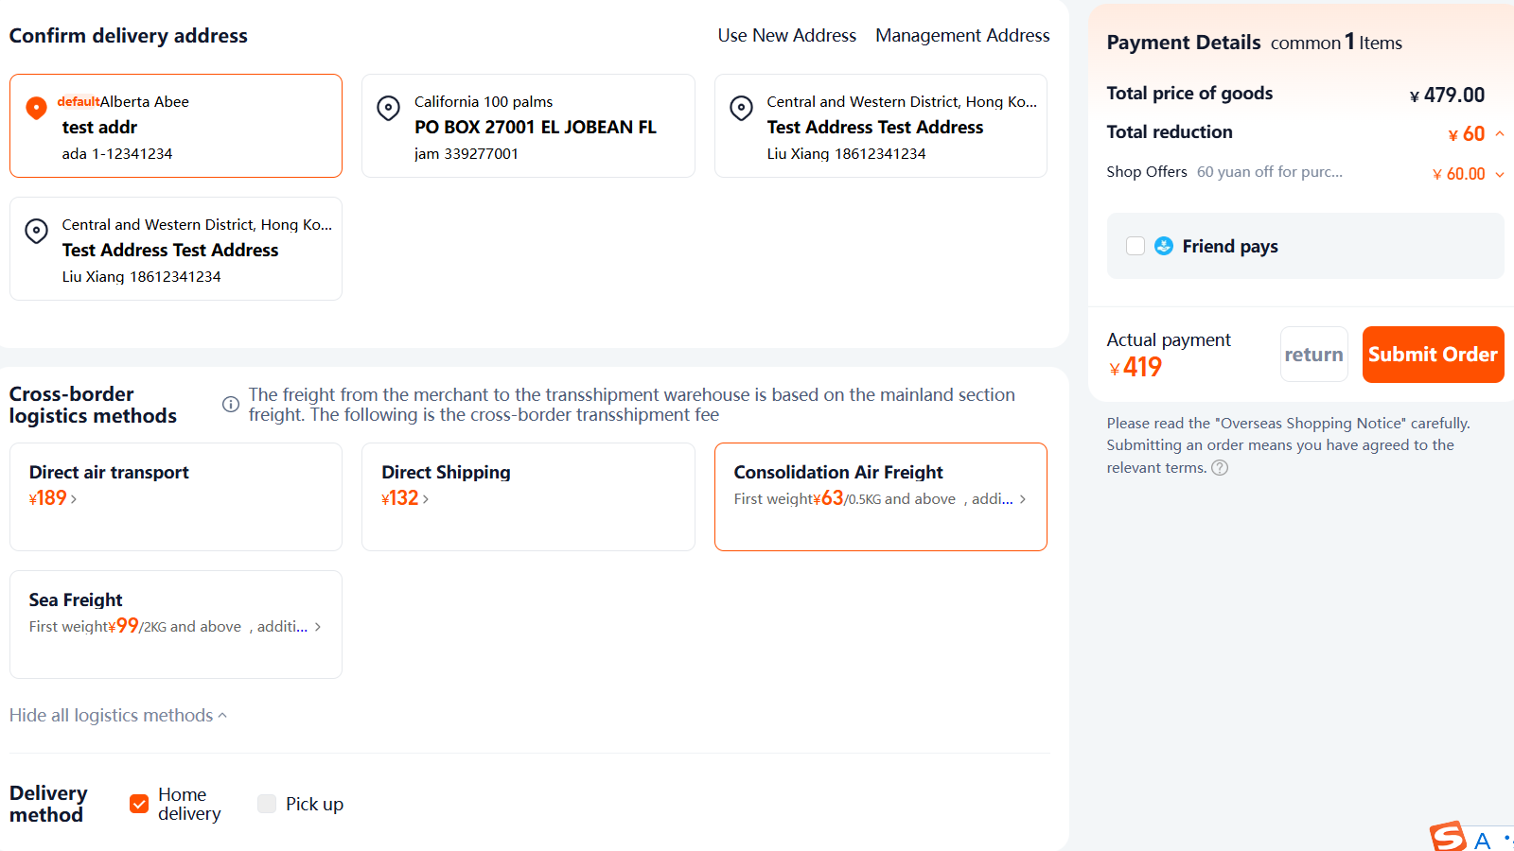
Task: Click the orange location pin on default address
Action: (36, 108)
